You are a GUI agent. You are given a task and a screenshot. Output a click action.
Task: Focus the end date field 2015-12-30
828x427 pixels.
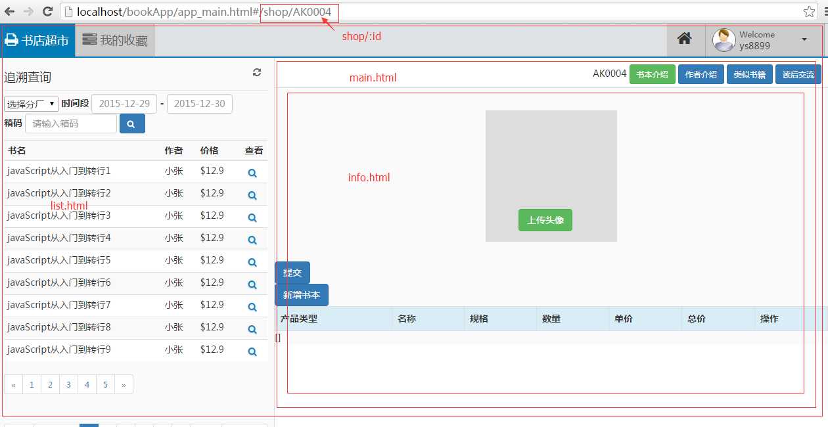[x=200, y=104]
